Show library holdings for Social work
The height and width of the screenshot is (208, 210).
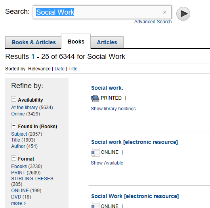point(113,109)
